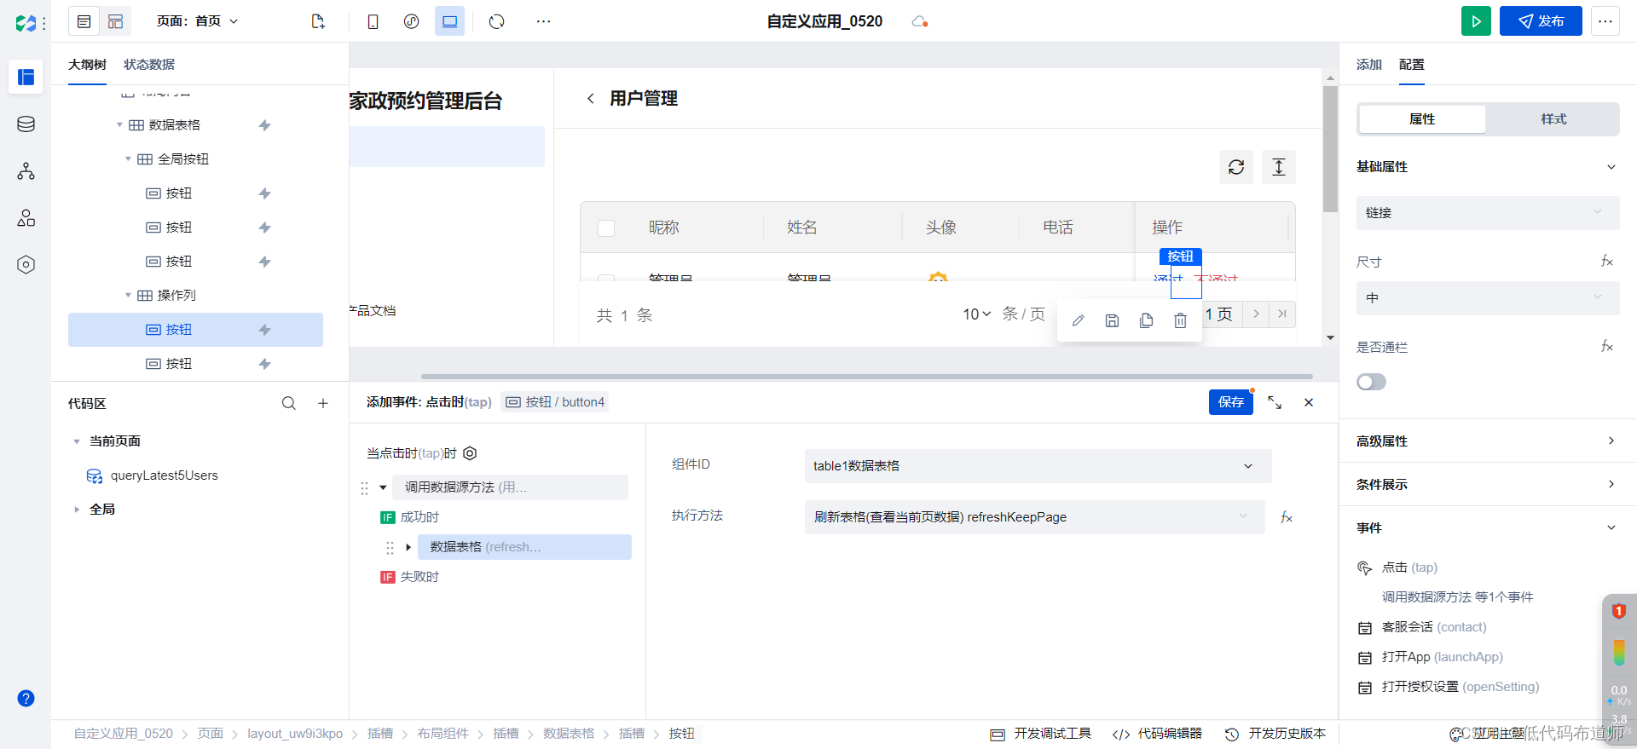
Task: Open the 链接 button type dropdown
Action: (x=1488, y=213)
